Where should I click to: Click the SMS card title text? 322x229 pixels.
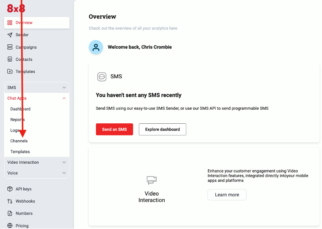tap(116, 77)
